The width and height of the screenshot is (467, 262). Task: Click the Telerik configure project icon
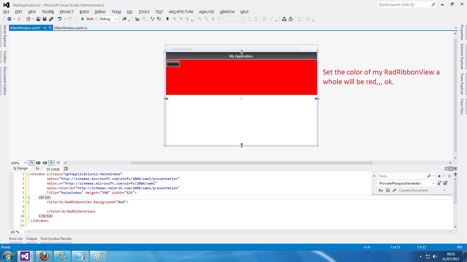[x=291, y=19]
